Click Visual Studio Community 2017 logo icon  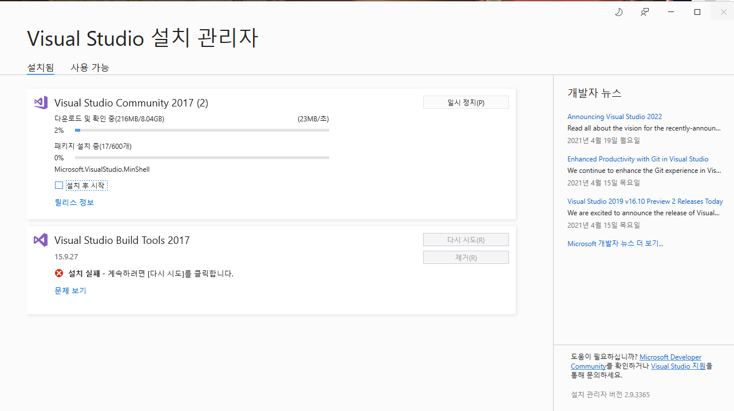40,102
